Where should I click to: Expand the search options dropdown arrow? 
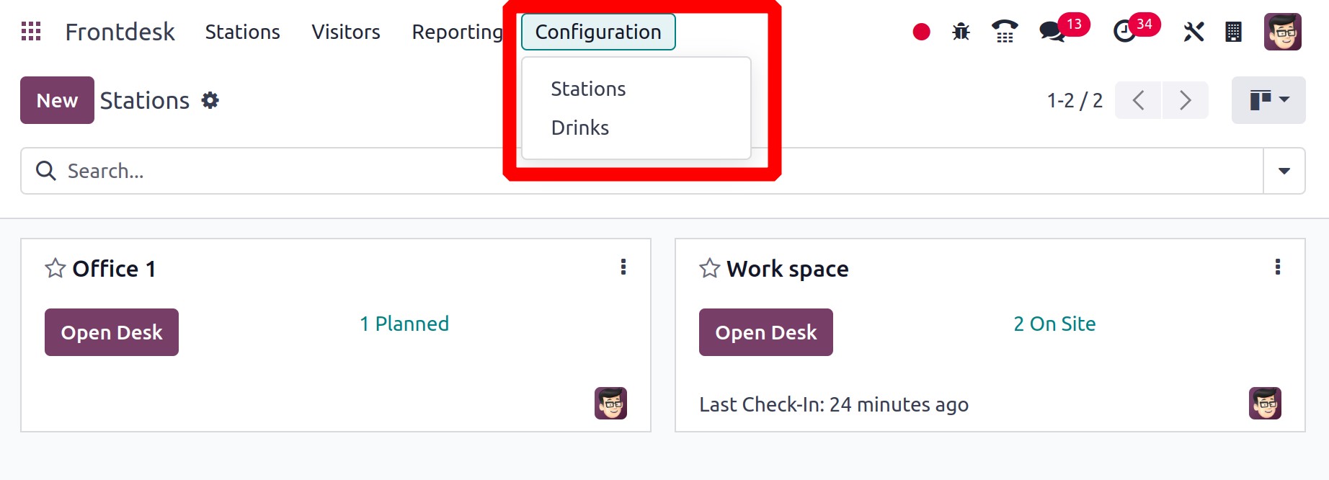[1284, 171]
